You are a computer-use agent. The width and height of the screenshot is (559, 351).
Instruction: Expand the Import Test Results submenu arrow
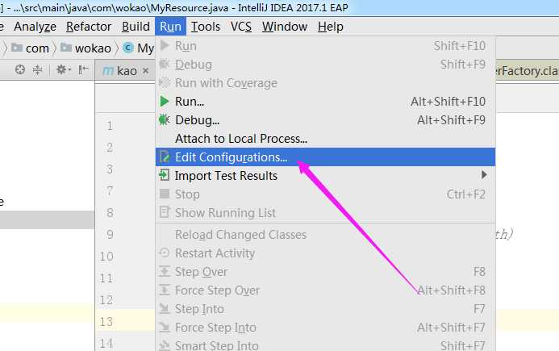(x=484, y=175)
